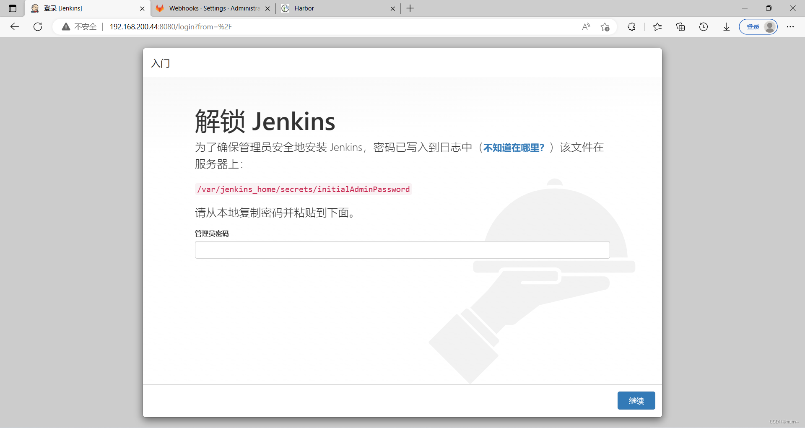Screen dimensions: 805x428
Task: Click the 解锁 Jenkins heading
Action: [x=265, y=122]
